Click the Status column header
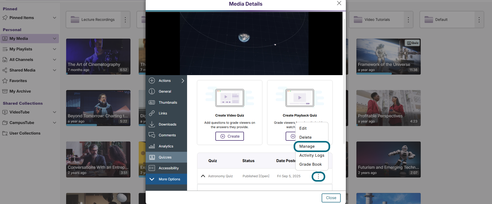Viewport: 492px width, 204px height. point(248,161)
